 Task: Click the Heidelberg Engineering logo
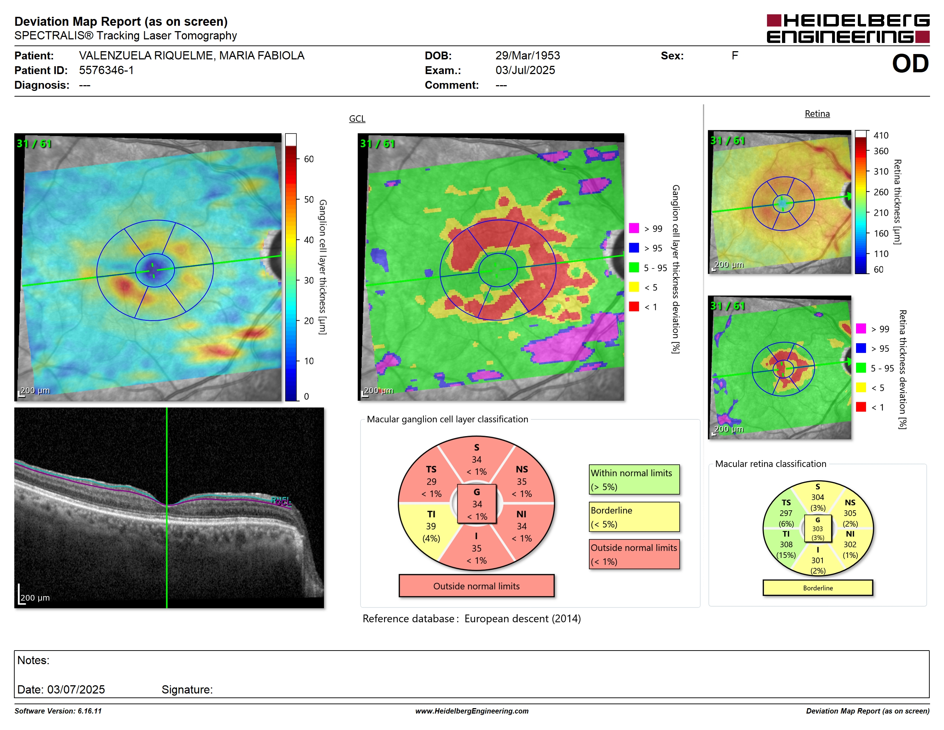tap(847, 29)
